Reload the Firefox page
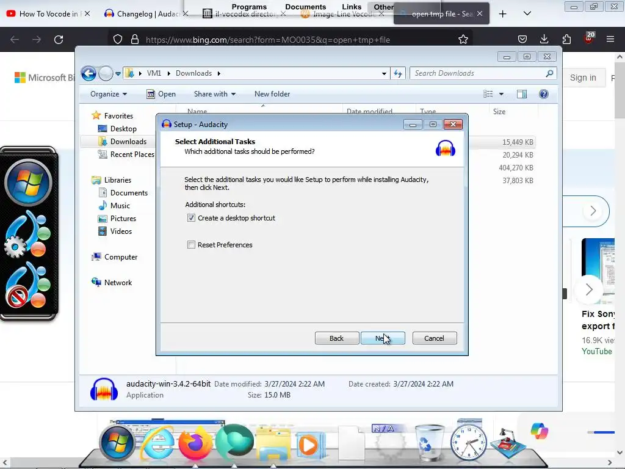The width and height of the screenshot is (625, 469). point(59,40)
